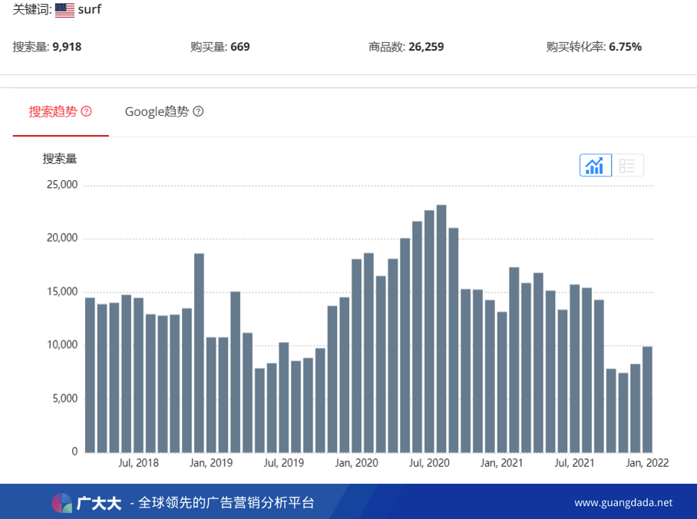The height and width of the screenshot is (519, 697).
Task: Switch to the line chart view icon
Action: pos(595,166)
